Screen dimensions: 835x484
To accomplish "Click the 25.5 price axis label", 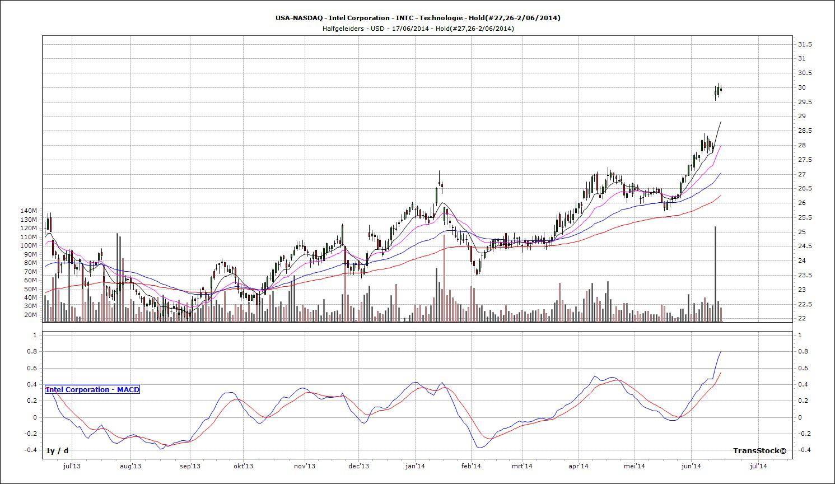I will [805, 218].
